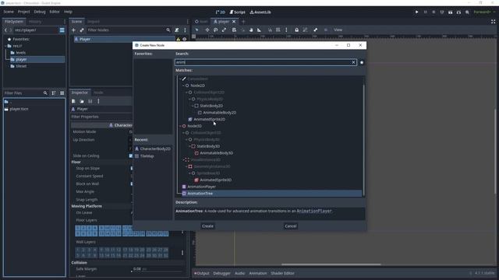This screenshot has width=499, height=280.
Task: Collapse the StaticBody3D branch
Action: coord(189,146)
